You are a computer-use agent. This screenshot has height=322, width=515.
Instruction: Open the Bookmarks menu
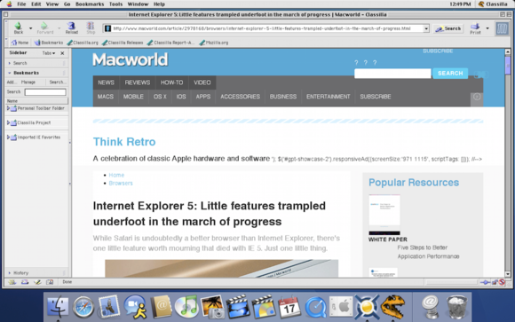pyautogui.click(x=90, y=4)
